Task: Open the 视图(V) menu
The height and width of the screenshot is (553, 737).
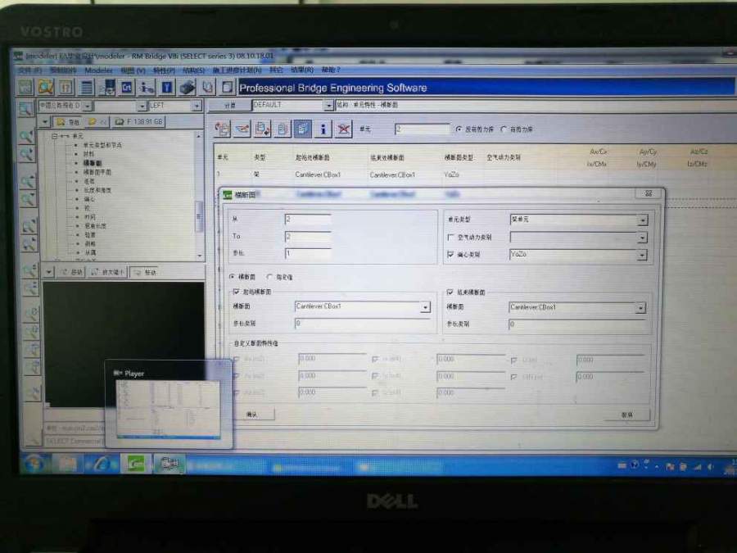Action: pyautogui.click(x=133, y=70)
